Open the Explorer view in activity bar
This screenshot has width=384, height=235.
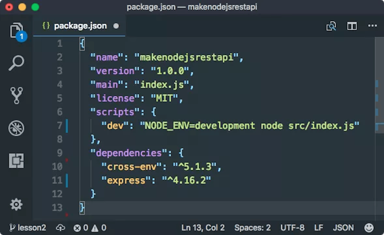pyautogui.click(x=16, y=31)
